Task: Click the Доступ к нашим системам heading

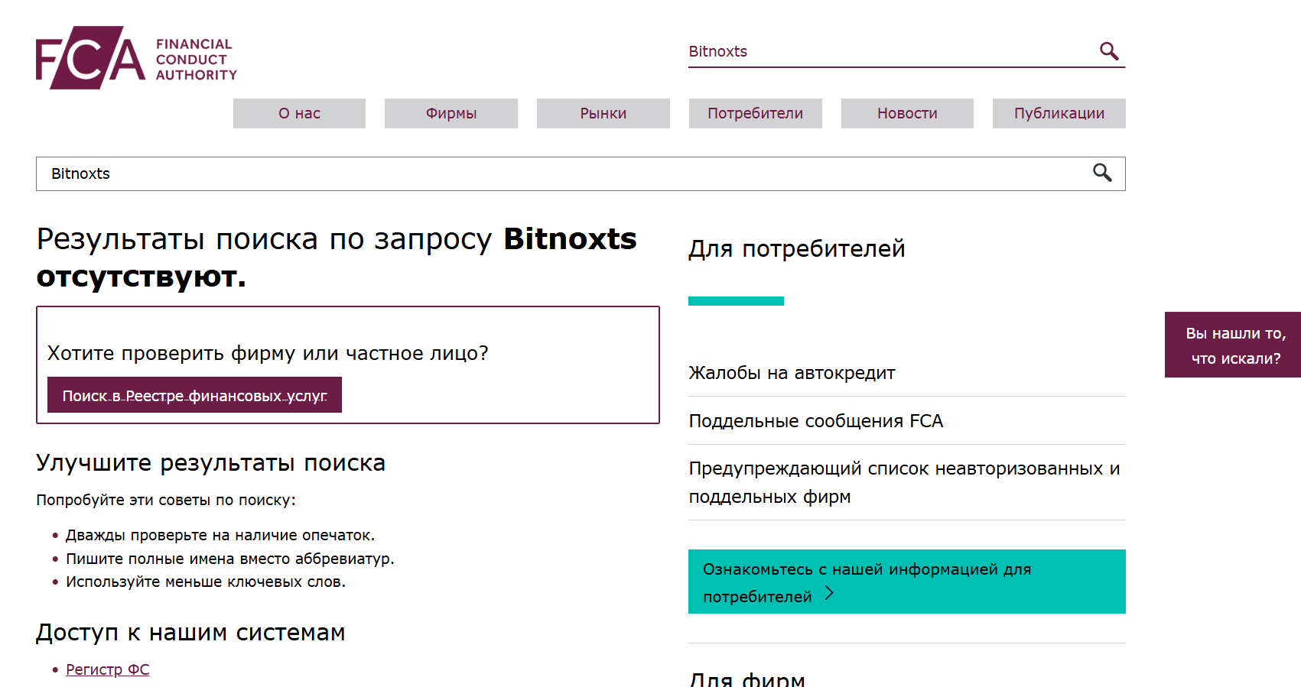Action: (x=190, y=633)
